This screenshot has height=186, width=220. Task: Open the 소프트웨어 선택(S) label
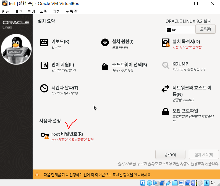pyautogui.click(x=130, y=64)
